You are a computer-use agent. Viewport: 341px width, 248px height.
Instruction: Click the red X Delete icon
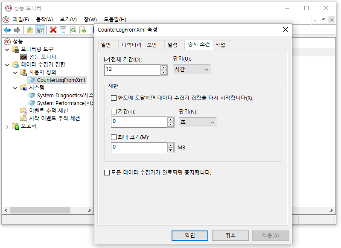(x=53, y=30)
